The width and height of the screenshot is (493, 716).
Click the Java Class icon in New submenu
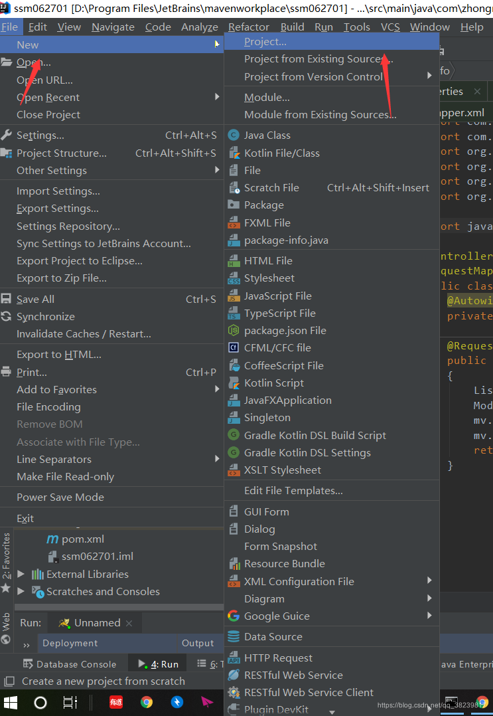234,135
